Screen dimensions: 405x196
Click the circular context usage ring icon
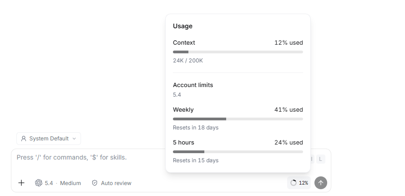[x=294, y=183]
